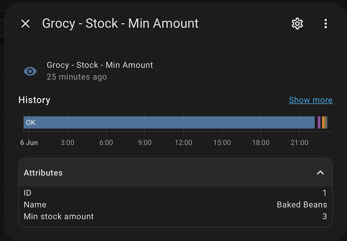Click the orange history segment
Viewport: 347px width, 241px height.
pyautogui.click(x=323, y=122)
